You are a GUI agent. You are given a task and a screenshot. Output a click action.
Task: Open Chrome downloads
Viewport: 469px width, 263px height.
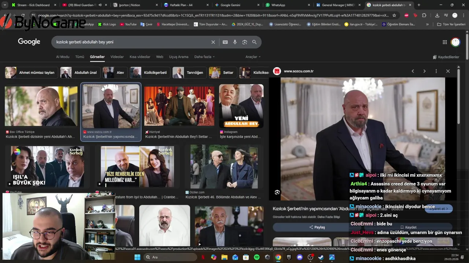point(437,15)
